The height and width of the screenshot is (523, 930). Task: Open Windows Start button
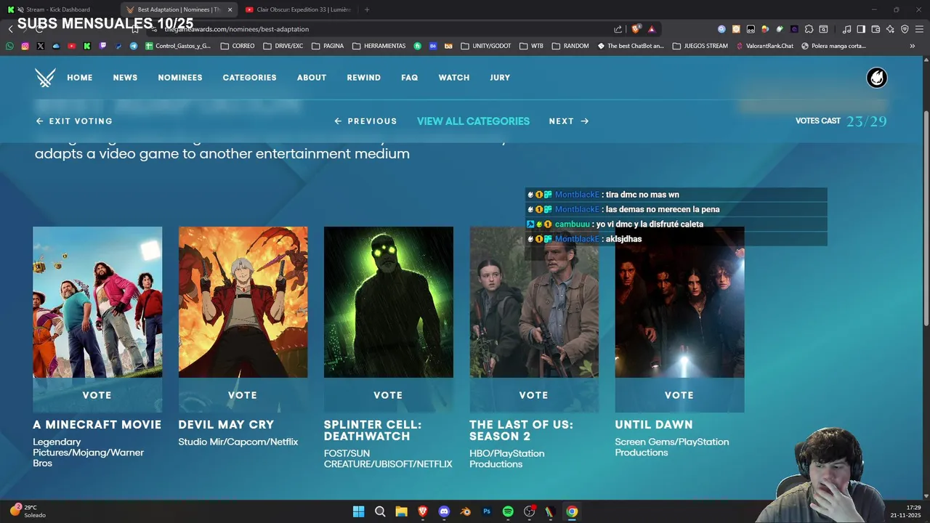(358, 511)
